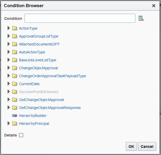Expand the GetChangeObjectApproval node
This screenshot has width=161, height=155.
click(9, 99)
